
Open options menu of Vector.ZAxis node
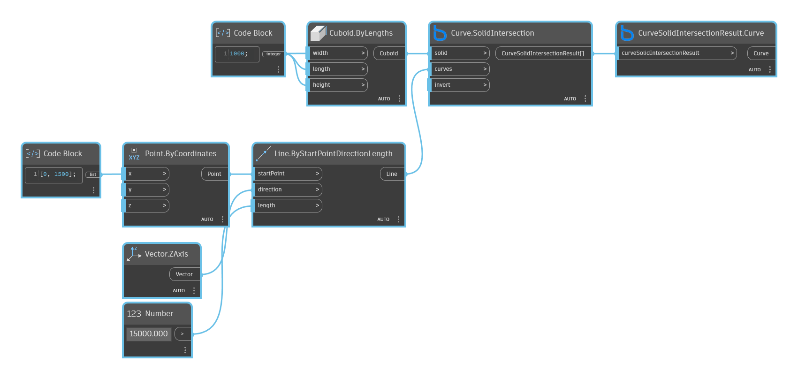point(194,290)
